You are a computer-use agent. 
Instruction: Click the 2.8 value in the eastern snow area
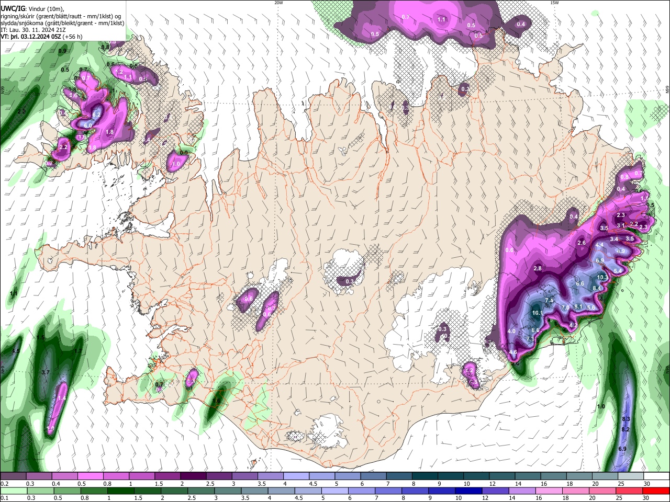click(538, 268)
